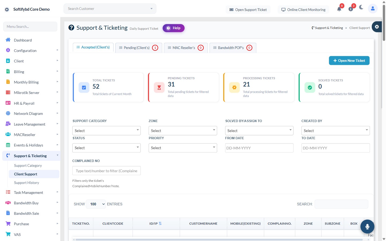The image size is (386, 241).
Task: Open the Support History sidebar link
Action: coord(27,183)
